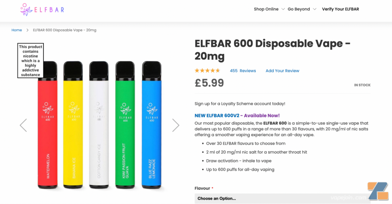Image resolution: width=392 pixels, height=204 pixels.
Task: Click Add Your Review link
Action: [x=282, y=71]
